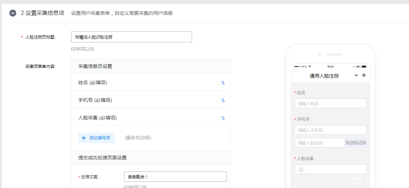Reorder the 姓名 row with its sort arrows

coord(223,83)
